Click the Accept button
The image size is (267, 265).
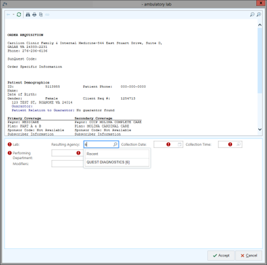click(221, 255)
